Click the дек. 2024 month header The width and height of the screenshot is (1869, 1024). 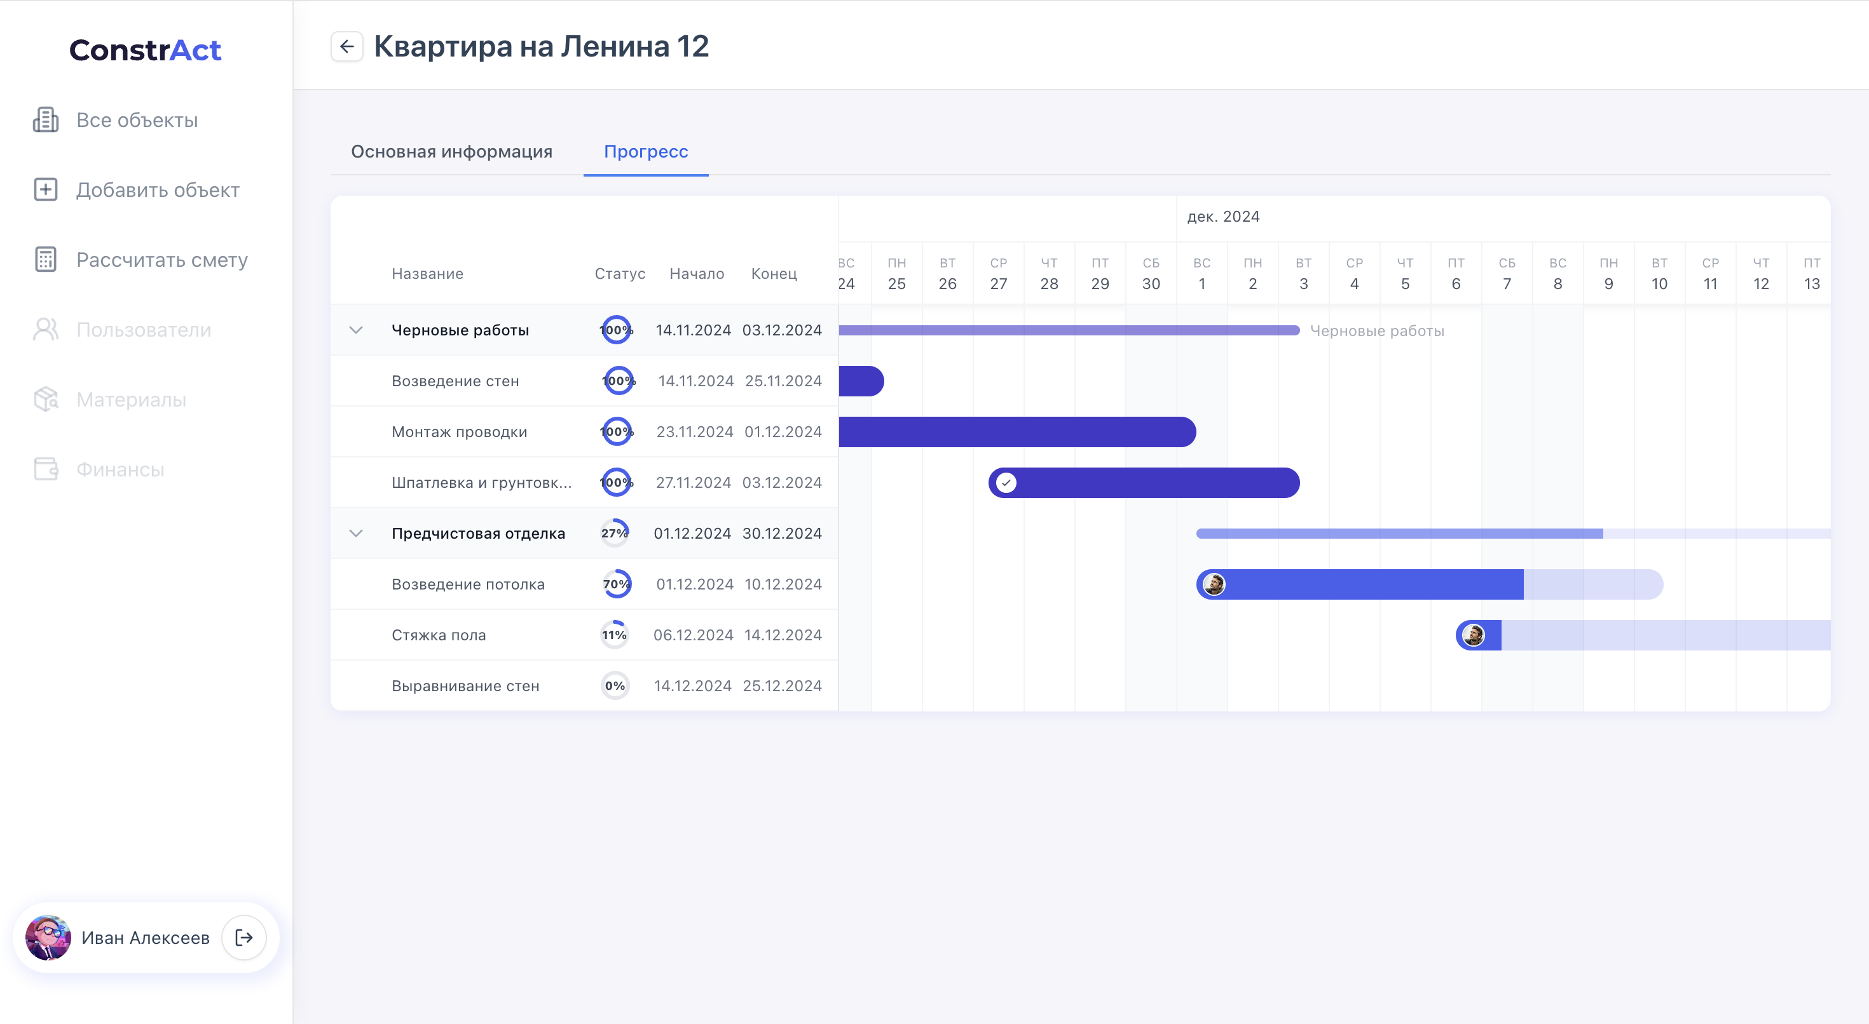[x=1223, y=216]
